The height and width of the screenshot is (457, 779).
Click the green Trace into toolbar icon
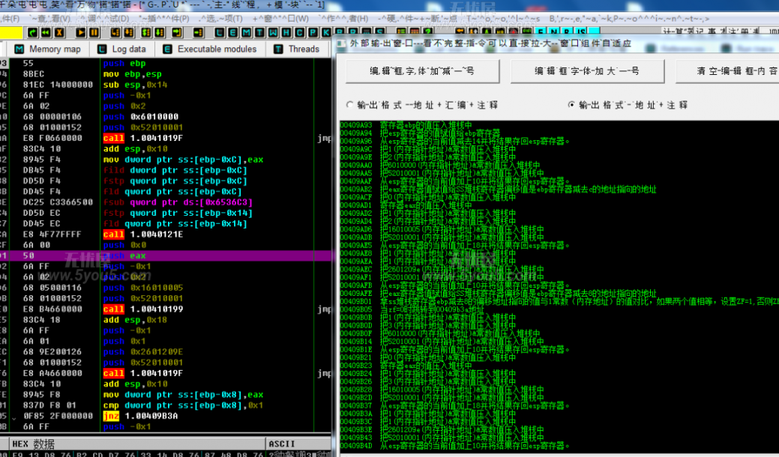146,33
